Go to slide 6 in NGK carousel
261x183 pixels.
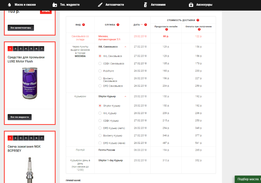tap(36, 138)
